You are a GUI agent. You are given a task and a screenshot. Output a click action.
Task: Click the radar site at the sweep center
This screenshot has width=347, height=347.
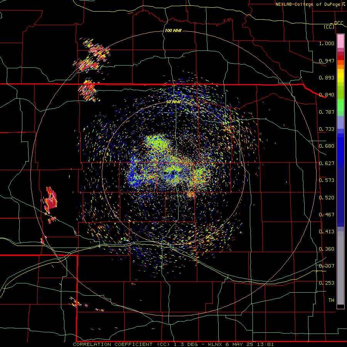[x=173, y=173]
